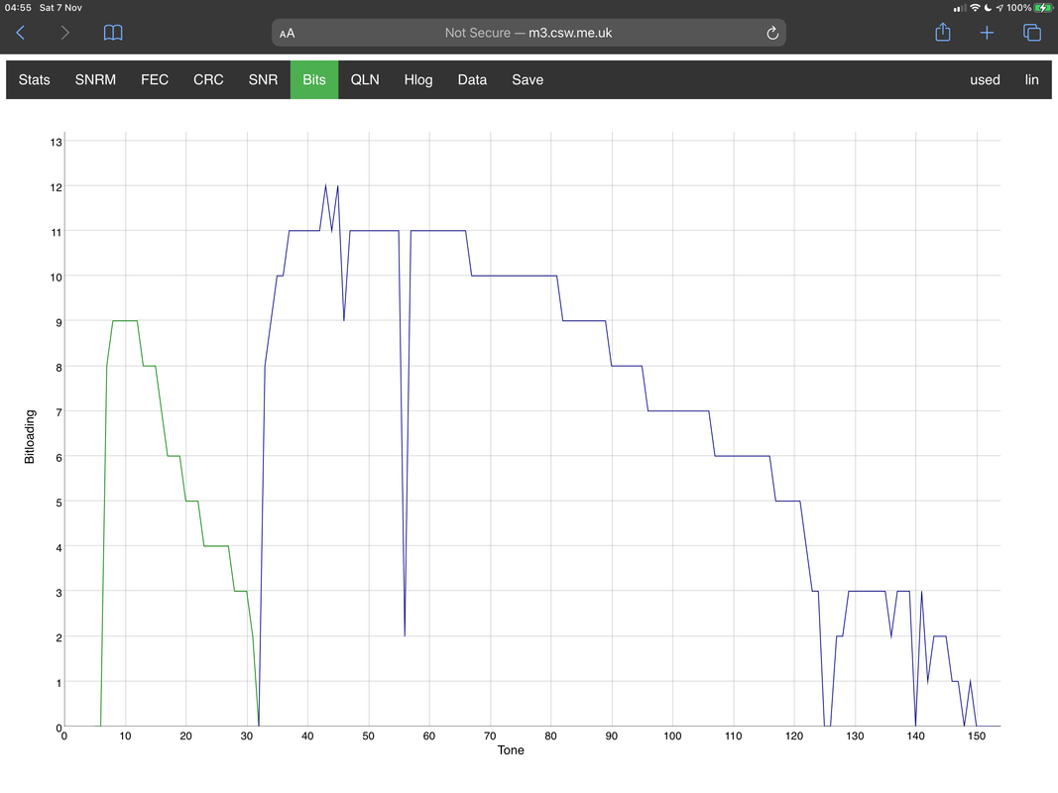This screenshot has width=1058, height=793.
Task: Tap the date Sat 7 Nov
Action: pos(60,7)
